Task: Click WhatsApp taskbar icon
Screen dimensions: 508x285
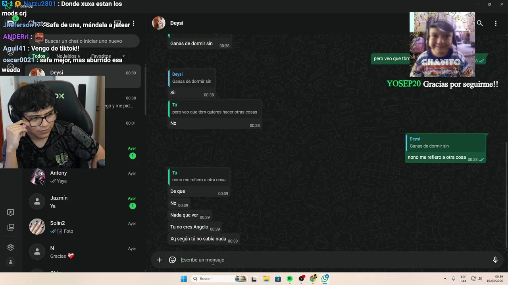Action: [325, 279]
